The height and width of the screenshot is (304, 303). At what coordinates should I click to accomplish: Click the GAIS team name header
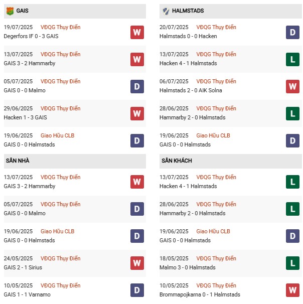pyautogui.click(x=22, y=11)
